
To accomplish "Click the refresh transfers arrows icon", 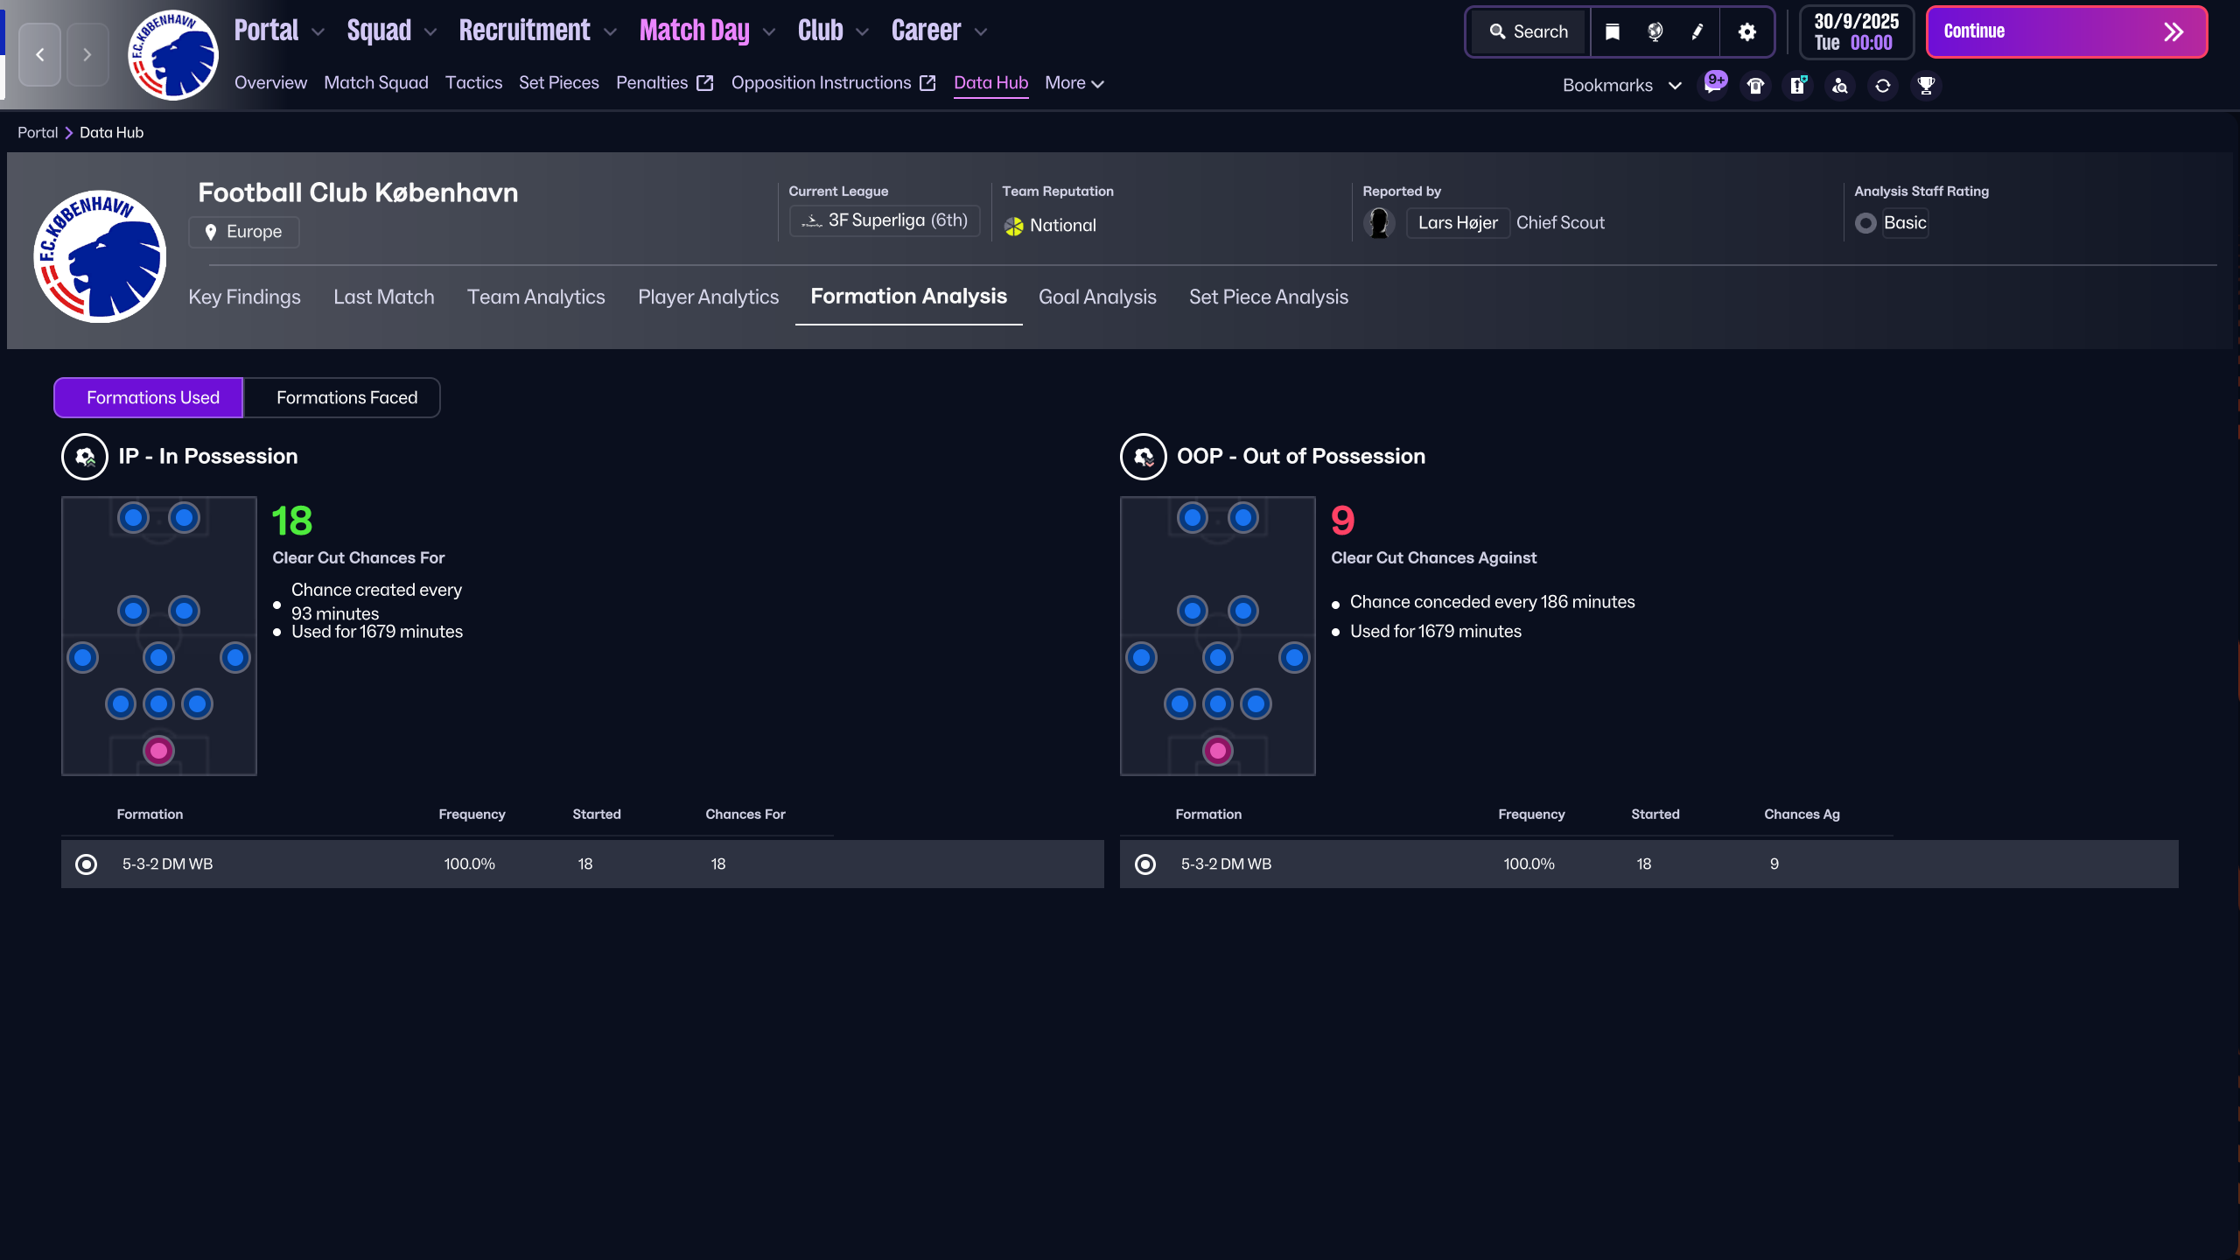I will pos(1883,86).
